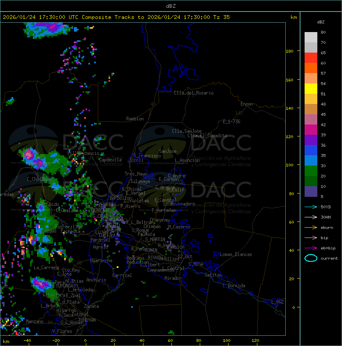Screen dimensions: 342x346
Task: Click the white 30HM arrow legend symbol
Action: click(311, 217)
